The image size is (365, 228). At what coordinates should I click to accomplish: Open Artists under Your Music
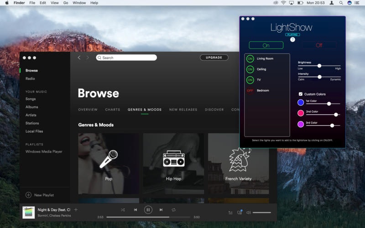tap(31, 115)
